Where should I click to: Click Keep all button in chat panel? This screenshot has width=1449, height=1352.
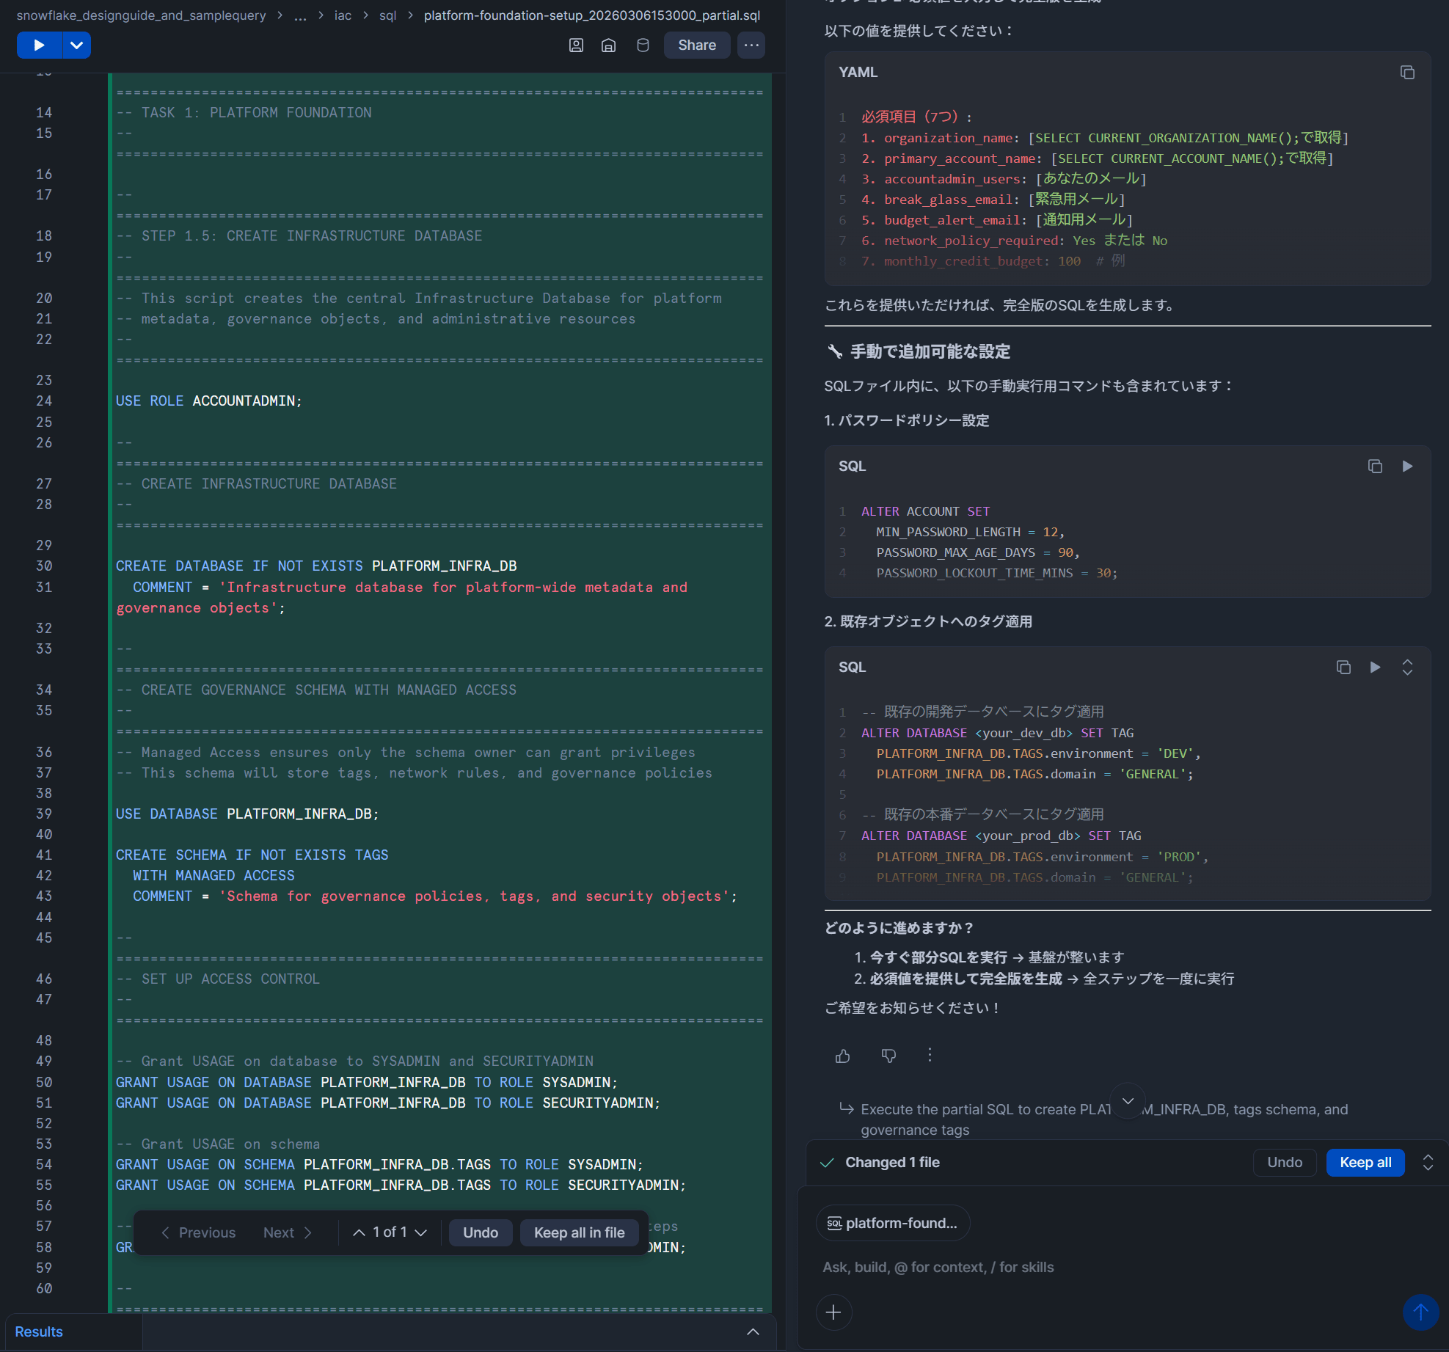(1365, 1163)
